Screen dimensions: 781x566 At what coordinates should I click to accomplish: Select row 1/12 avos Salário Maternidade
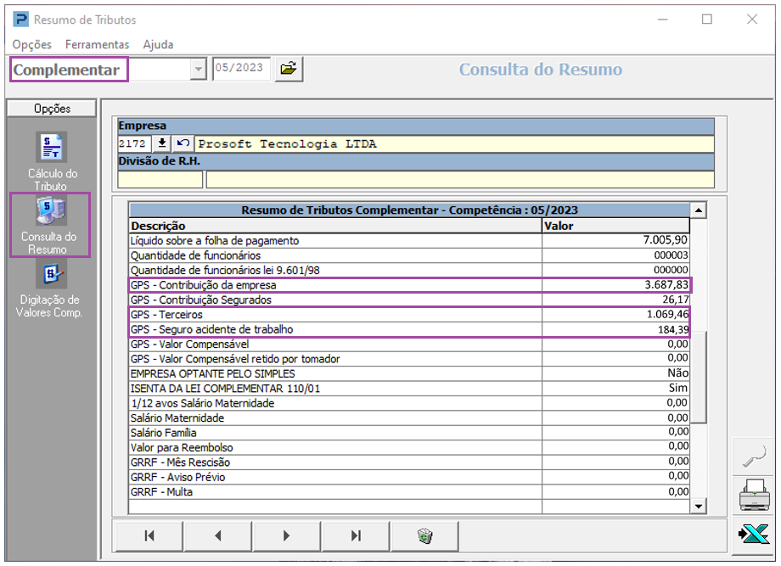pyautogui.click(x=409, y=403)
